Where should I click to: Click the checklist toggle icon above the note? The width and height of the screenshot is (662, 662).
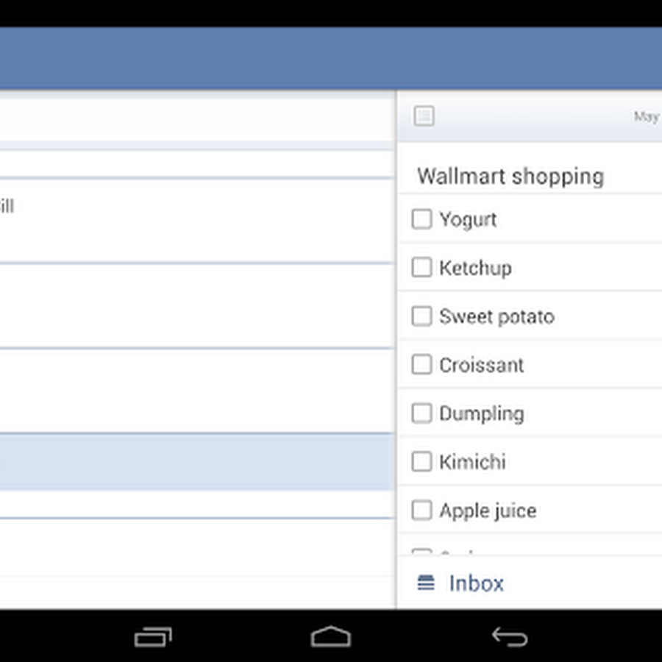pos(424,115)
